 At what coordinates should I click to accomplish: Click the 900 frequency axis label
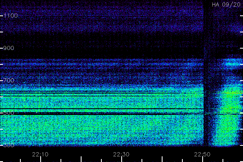click(9, 48)
